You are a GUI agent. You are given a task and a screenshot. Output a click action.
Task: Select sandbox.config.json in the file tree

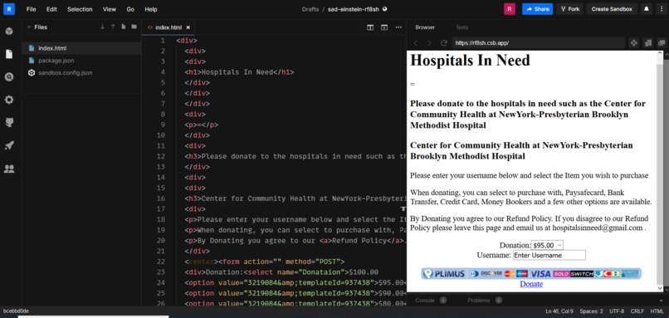coord(81,73)
